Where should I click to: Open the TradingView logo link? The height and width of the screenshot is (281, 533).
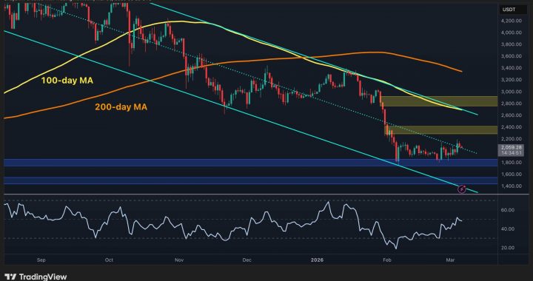coord(36,277)
